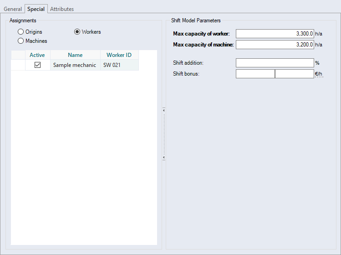Click the €/h unit label
The width and height of the screenshot is (341, 255).
click(319, 74)
